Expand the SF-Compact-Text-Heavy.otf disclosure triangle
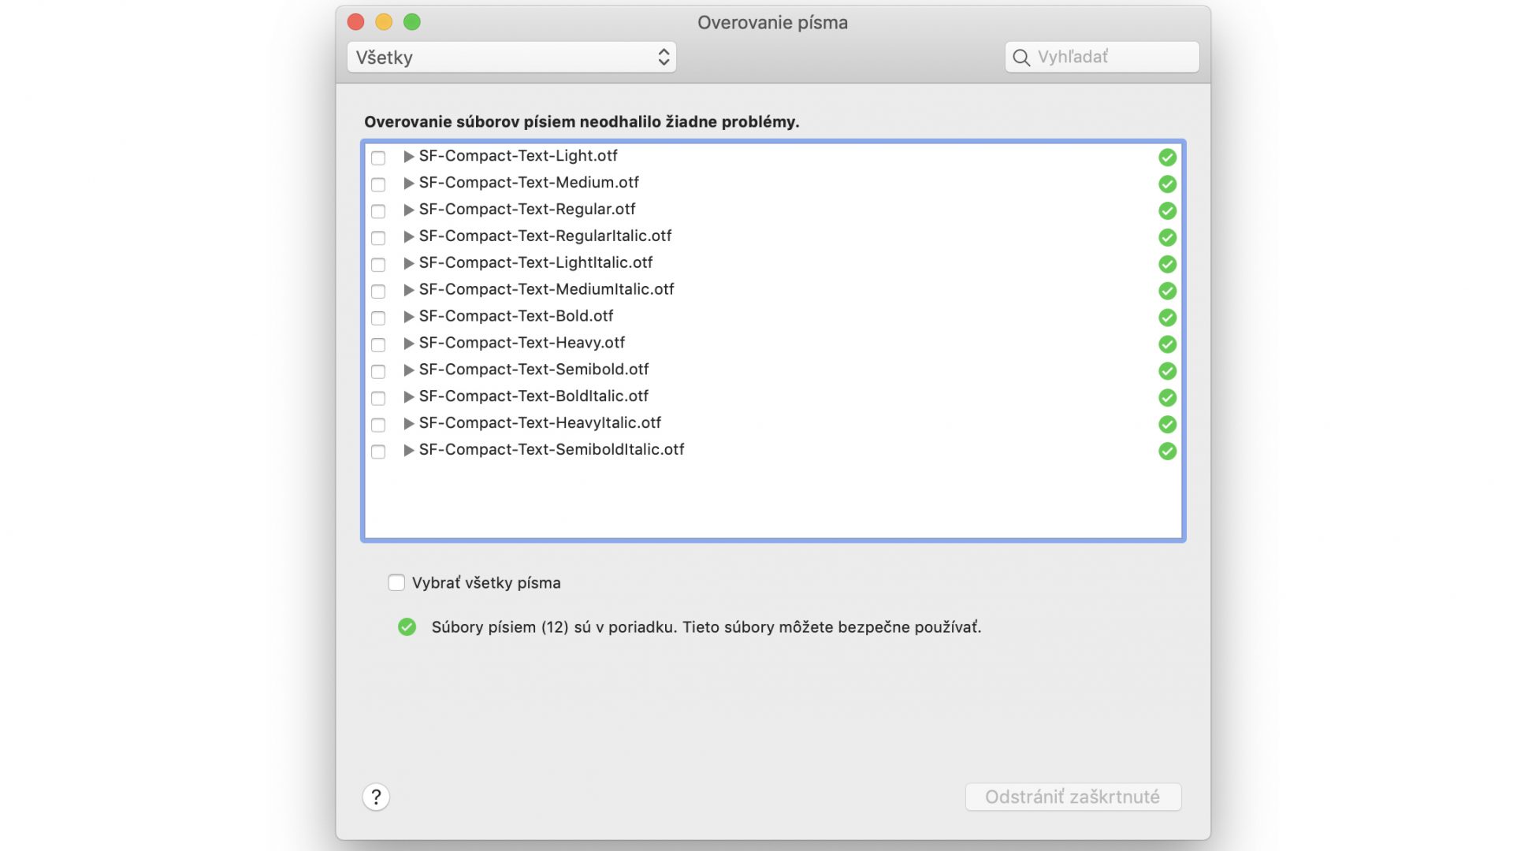The height and width of the screenshot is (851, 1513). (x=408, y=344)
